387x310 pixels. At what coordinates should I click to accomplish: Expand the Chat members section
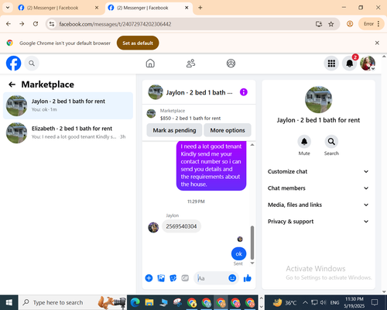(x=318, y=188)
